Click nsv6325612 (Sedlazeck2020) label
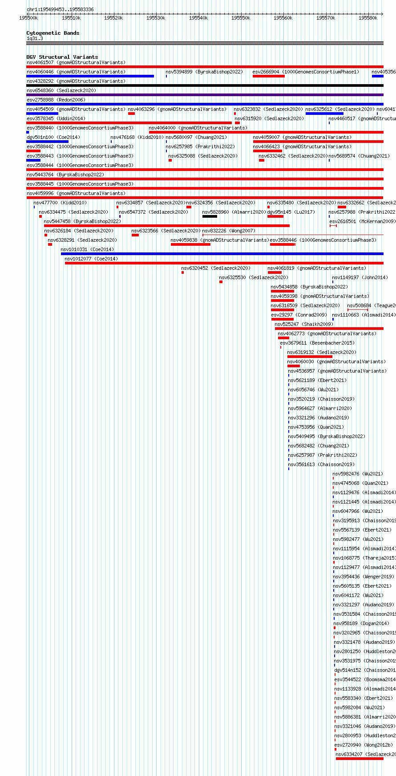 (340, 109)
